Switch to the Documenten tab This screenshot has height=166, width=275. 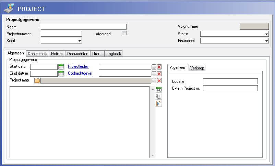point(78,54)
